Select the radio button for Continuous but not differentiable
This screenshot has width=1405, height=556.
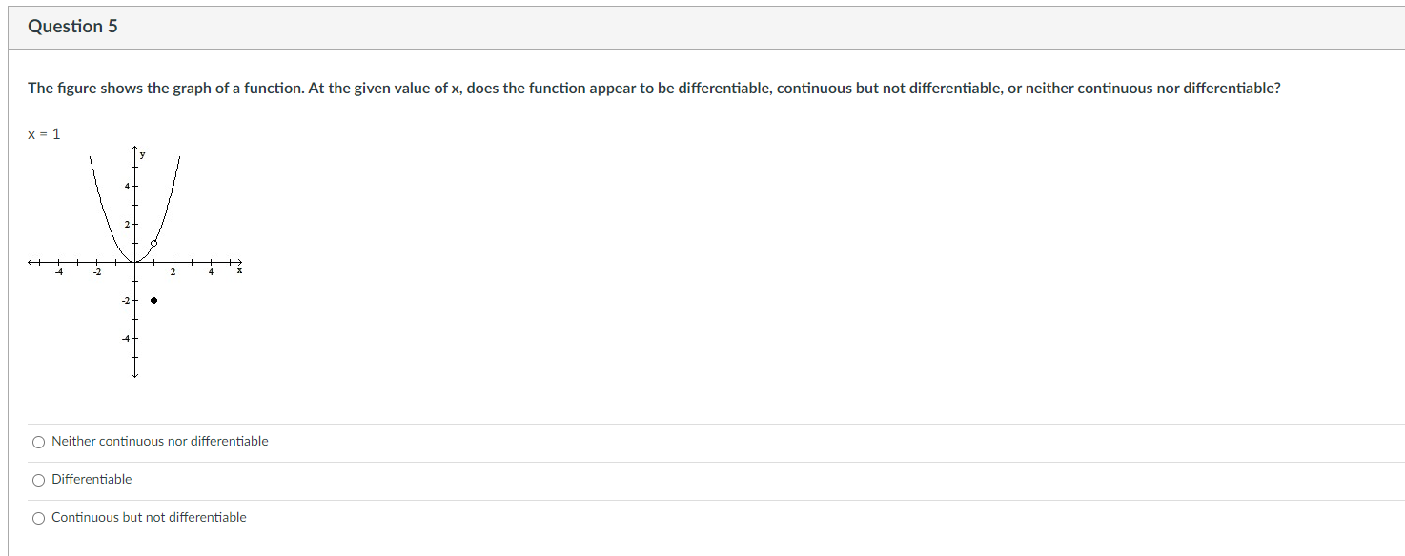click(37, 517)
